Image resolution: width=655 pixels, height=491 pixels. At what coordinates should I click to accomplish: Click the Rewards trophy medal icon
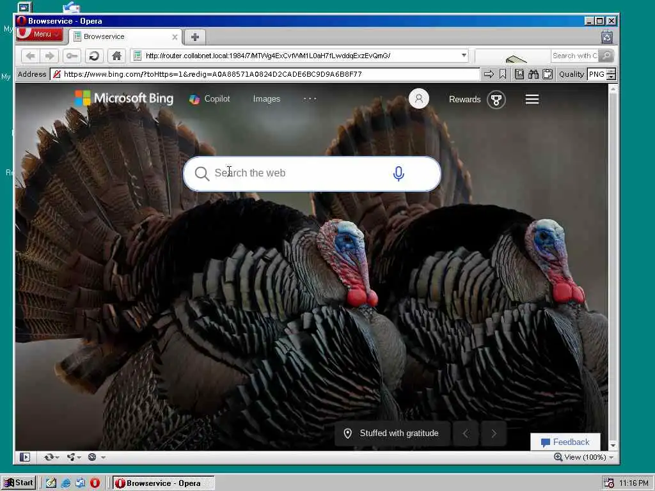496,100
